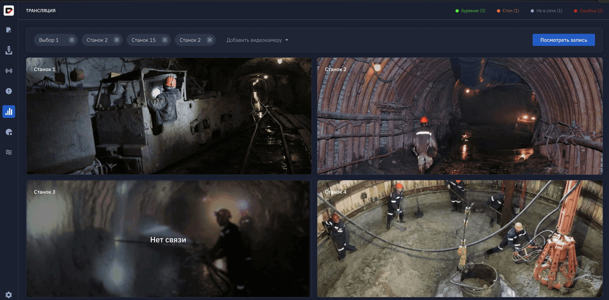Open settings via the gear icon
Viewport: 609px width, 300px height.
click(9, 295)
